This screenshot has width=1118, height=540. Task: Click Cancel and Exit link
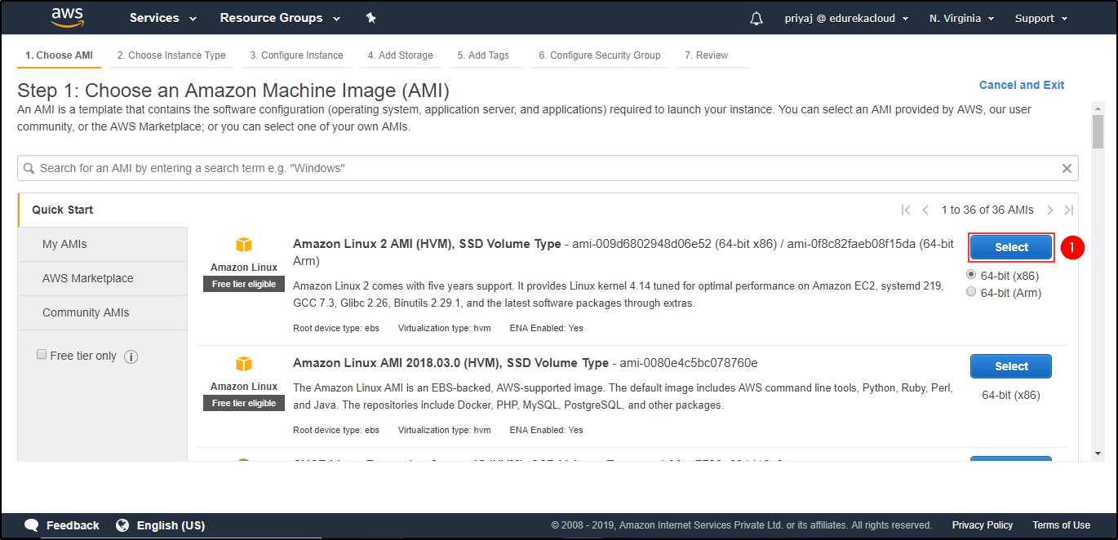pyautogui.click(x=1022, y=85)
